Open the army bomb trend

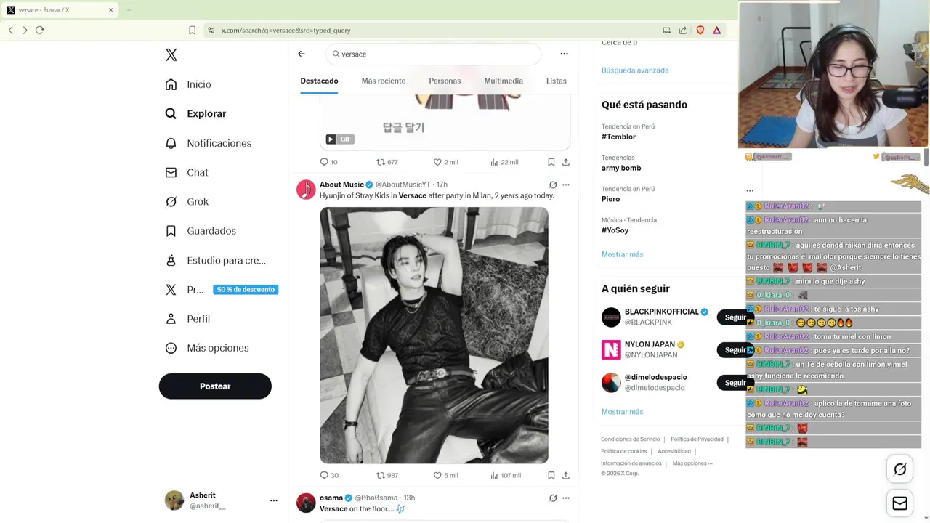pos(621,168)
